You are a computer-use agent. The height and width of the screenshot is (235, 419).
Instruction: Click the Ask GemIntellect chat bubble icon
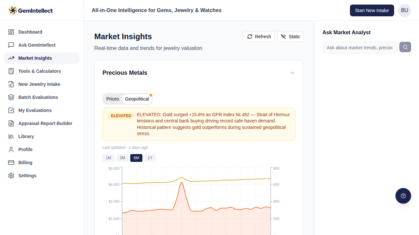[11, 45]
